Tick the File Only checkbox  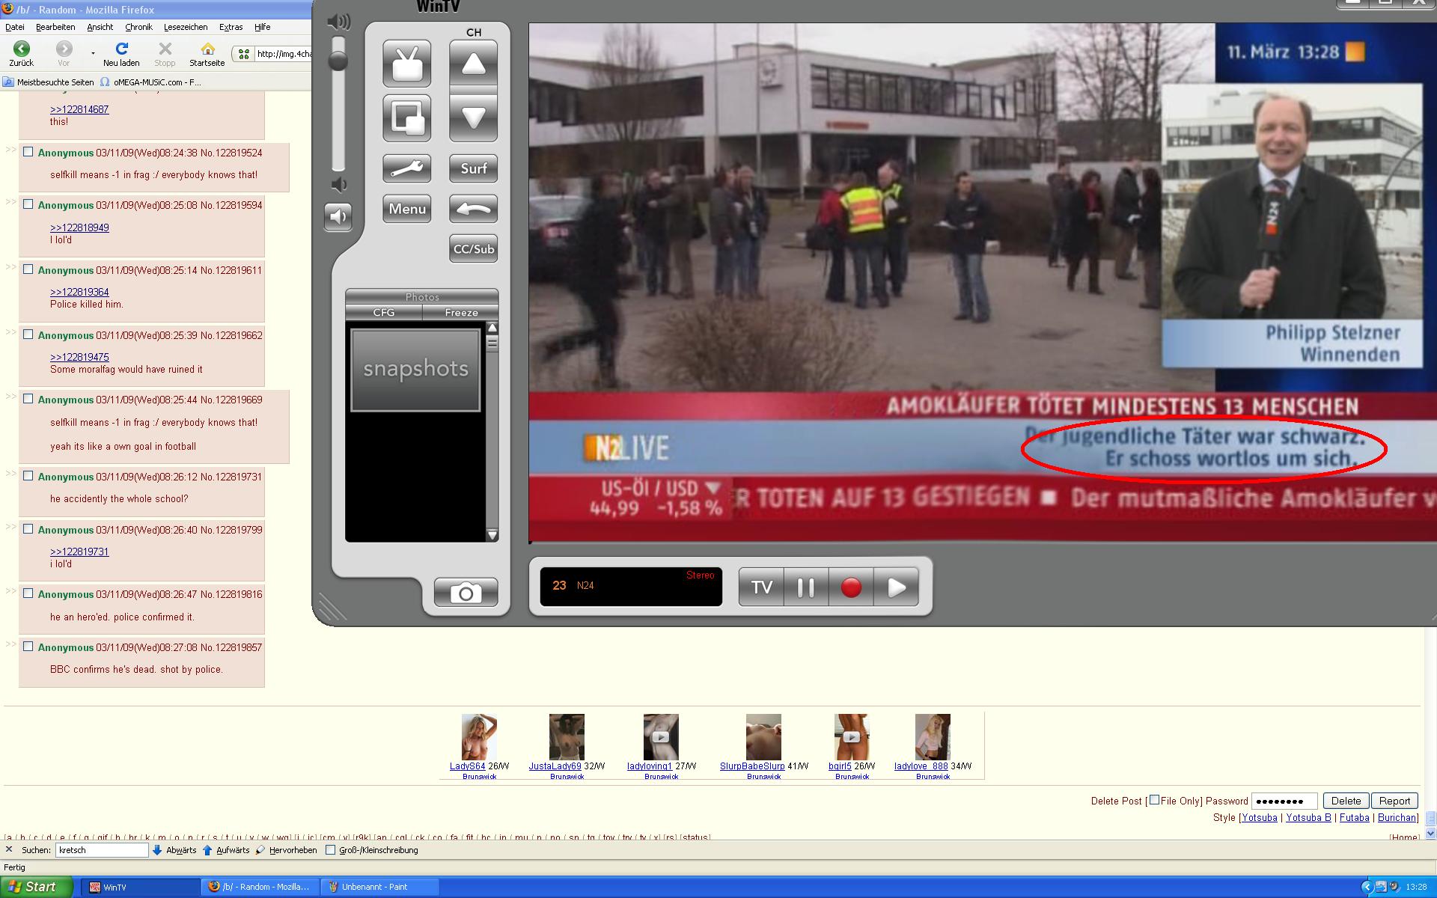(1154, 800)
